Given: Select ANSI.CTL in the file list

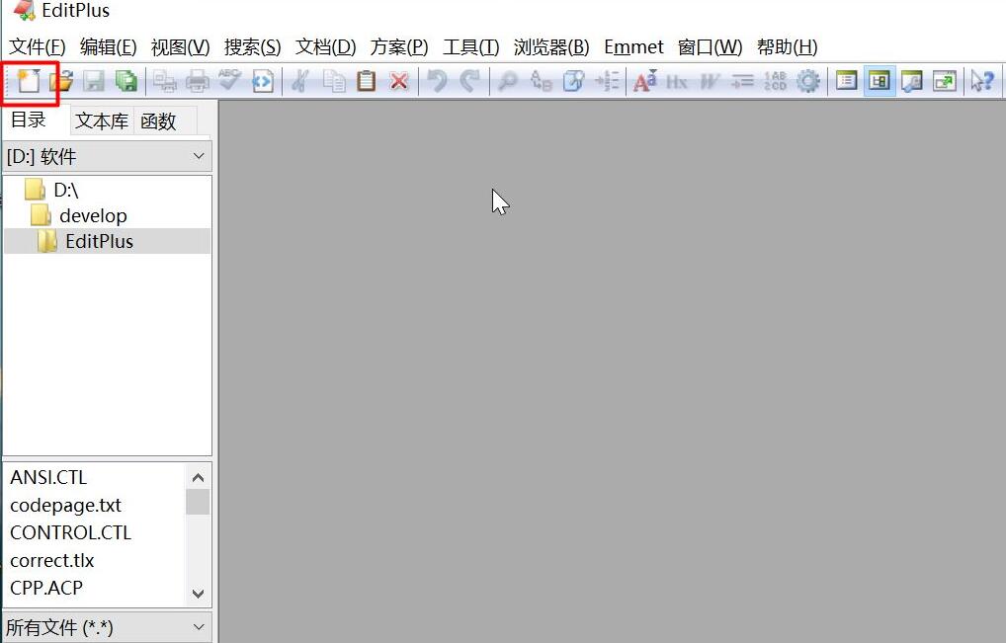Looking at the screenshot, I should (x=48, y=478).
